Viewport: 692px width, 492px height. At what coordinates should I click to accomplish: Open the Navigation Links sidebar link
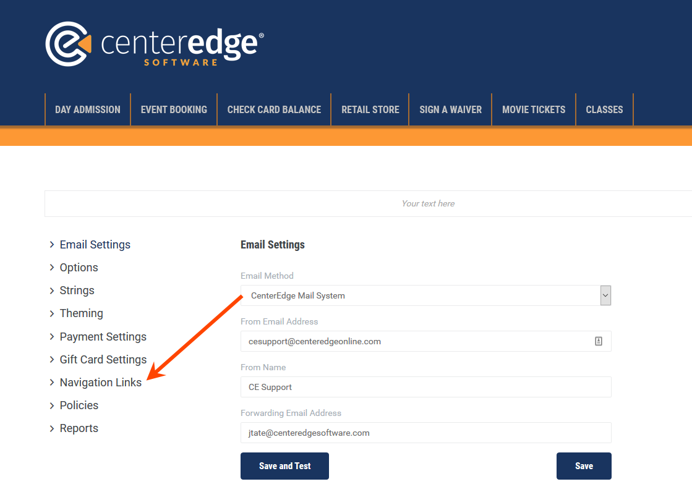pos(101,383)
